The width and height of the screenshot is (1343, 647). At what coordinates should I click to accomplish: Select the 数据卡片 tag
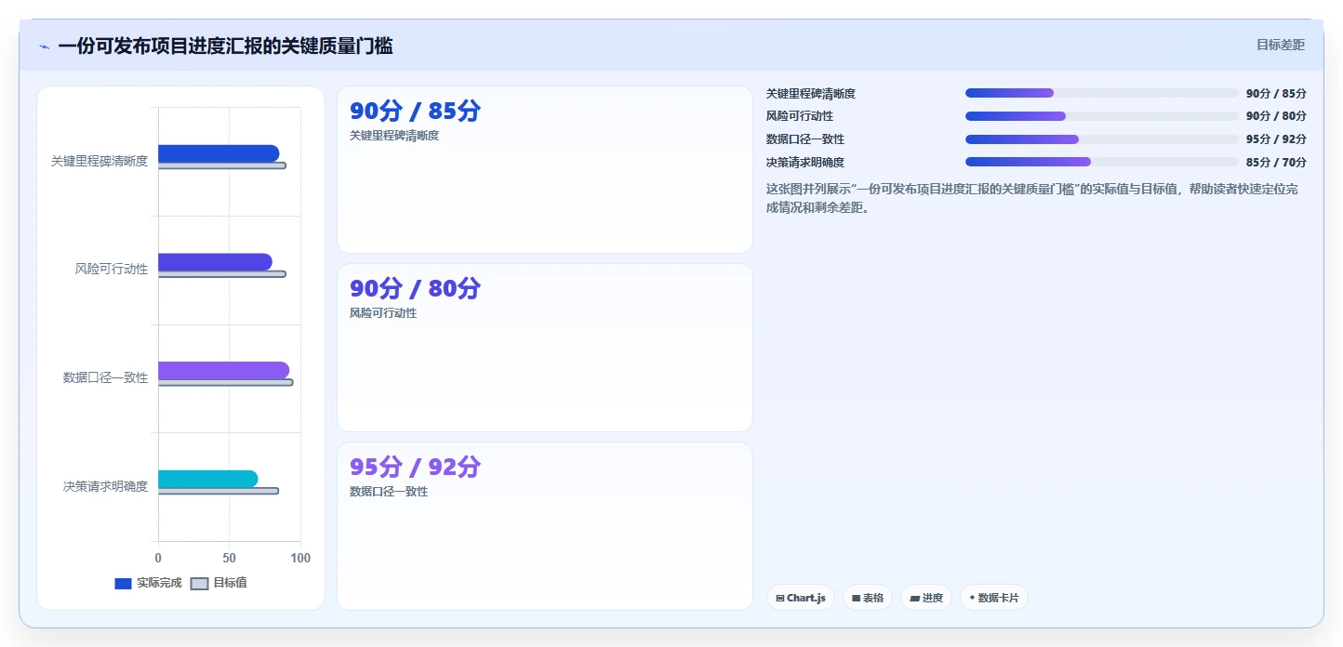coord(994,598)
